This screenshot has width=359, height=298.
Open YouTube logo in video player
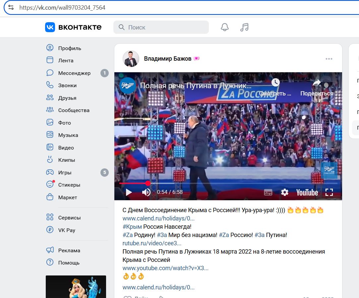point(307,193)
